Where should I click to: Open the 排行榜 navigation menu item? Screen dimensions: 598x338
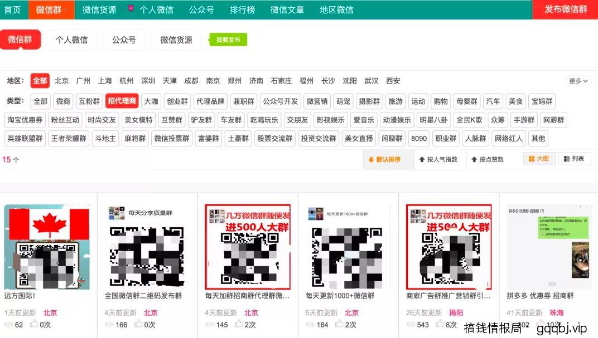pyautogui.click(x=244, y=9)
